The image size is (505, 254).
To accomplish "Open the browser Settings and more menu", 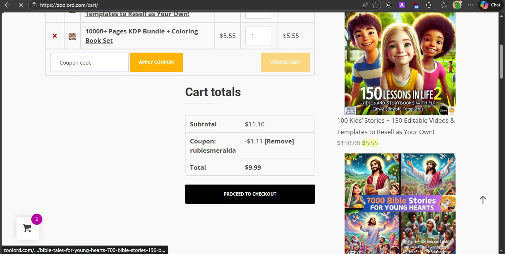I will (470, 5).
